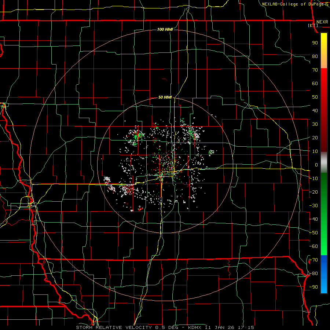Image resolution: width=330 pixels, height=330 pixels.
Task: Click the -30 value on the velocity scale
Action: pyautogui.click(x=313, y=206)
